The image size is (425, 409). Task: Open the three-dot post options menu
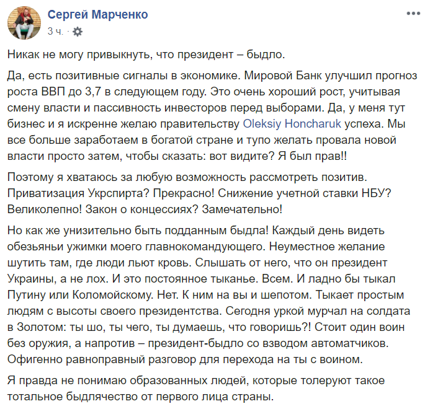pos(410,13)
